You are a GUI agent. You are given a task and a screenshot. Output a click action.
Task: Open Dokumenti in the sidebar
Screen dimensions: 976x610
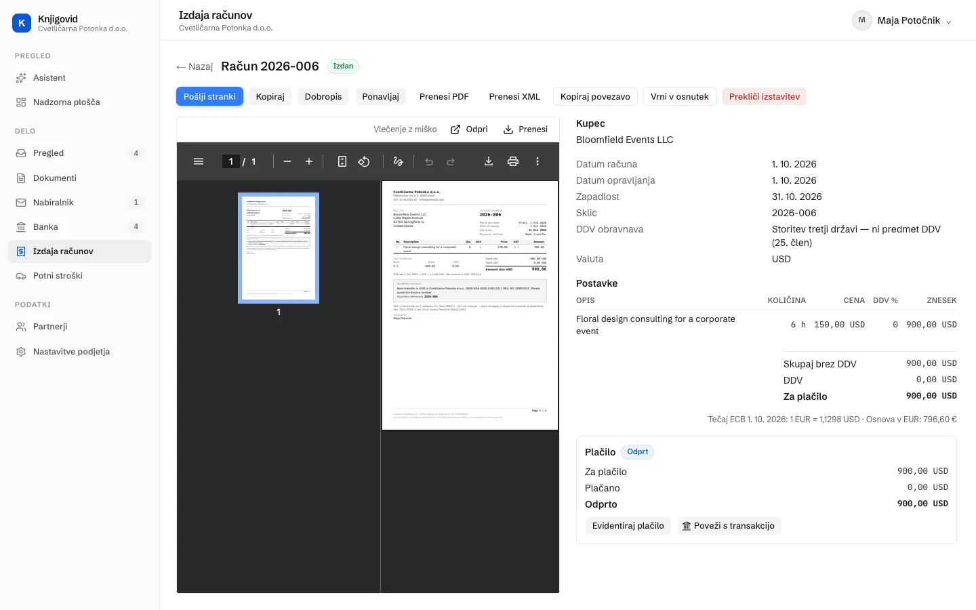[80, 178]
